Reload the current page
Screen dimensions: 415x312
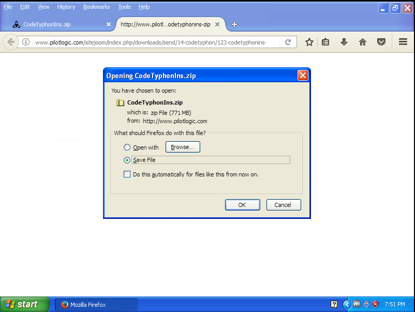(x=288, y=42)
